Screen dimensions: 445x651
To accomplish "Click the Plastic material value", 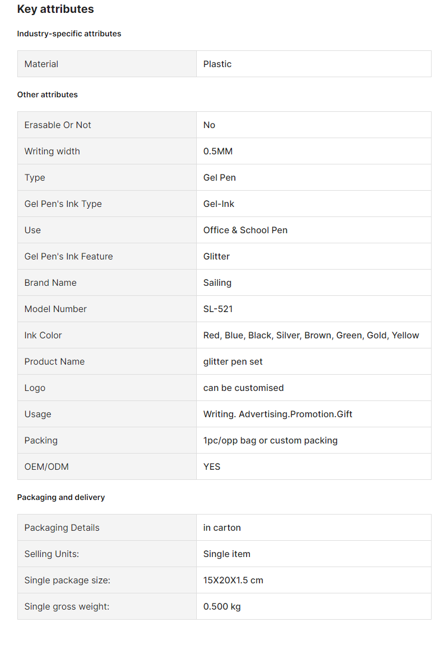I will click(x=217, y=64).
